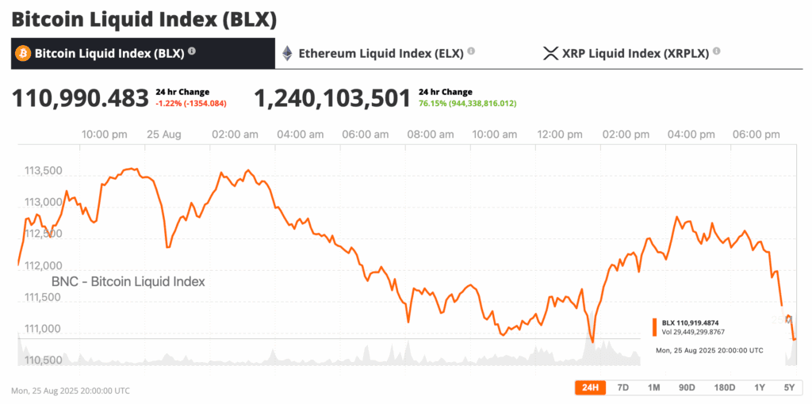Click the info icon beside XRP Liquid Index
This screenshot has width=812, height=404.
pos(717,51)
